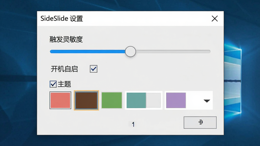Pick the purple theme color swatch

176,100
